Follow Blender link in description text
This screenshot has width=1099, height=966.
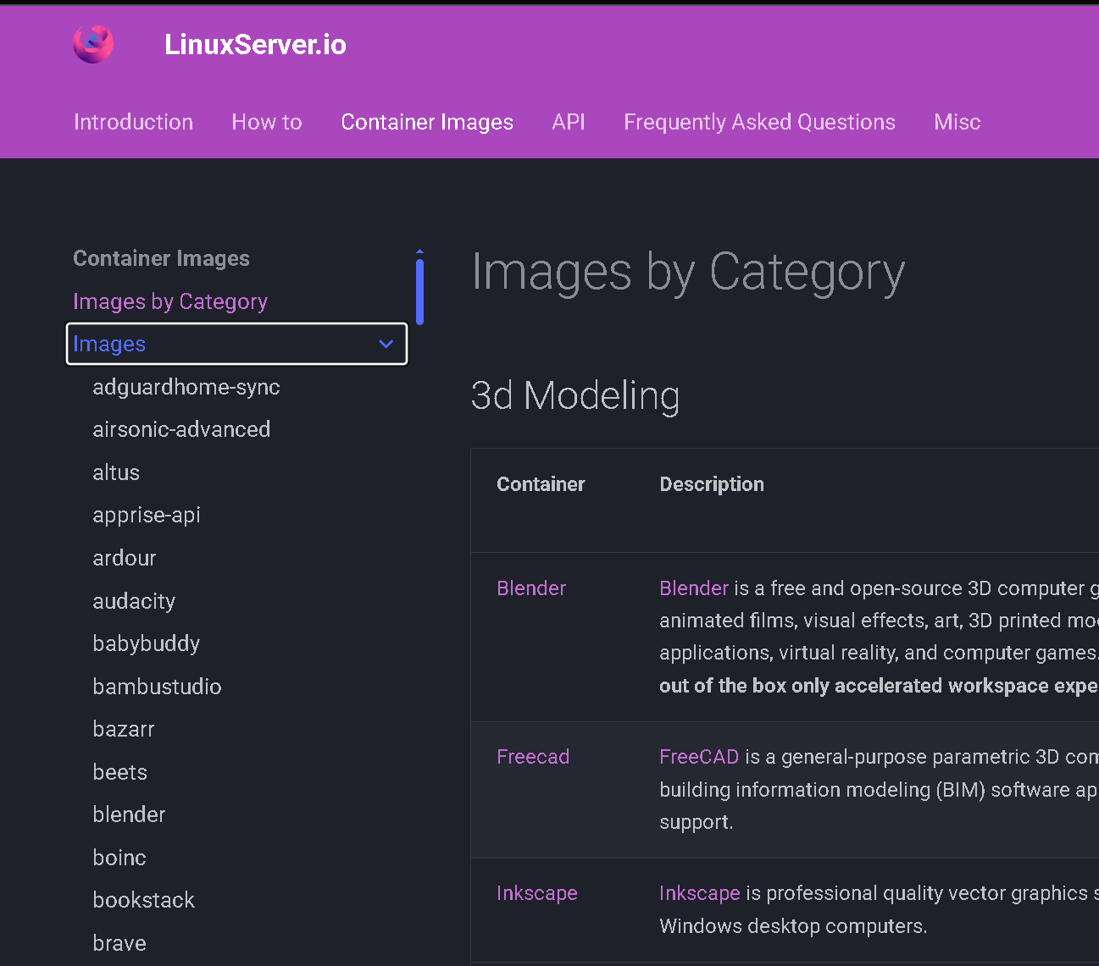click(694, 588)
